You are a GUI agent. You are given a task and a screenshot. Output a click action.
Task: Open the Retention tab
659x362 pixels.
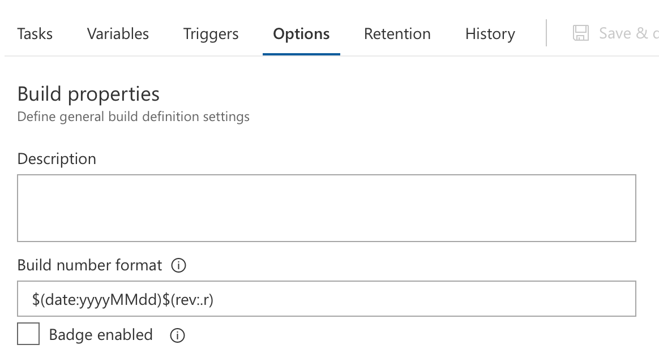coord(397,34)
